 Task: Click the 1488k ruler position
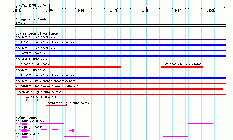click(146, 11)
